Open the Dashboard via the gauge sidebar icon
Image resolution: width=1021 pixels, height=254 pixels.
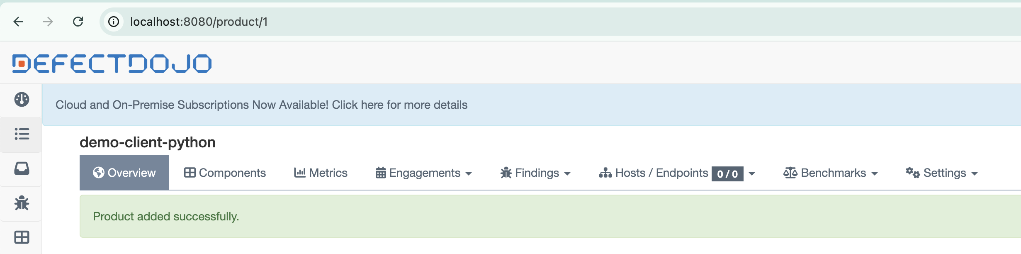tap(21, 100)
